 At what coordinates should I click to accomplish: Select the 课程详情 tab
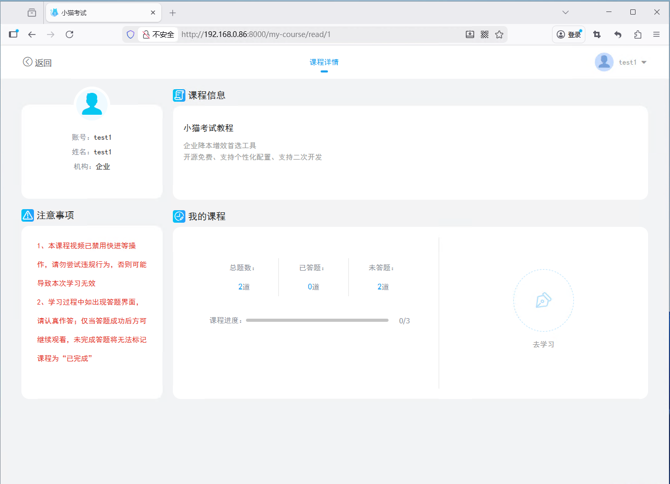point(324,62)
